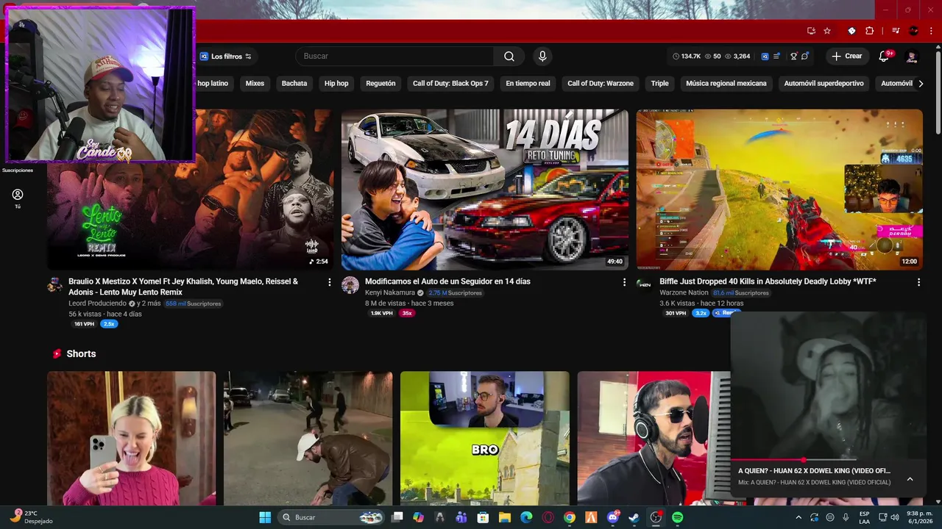This screenshot has width=942, height=529.
Task: Show more category chips with right chevron
Action: click(921, 84)
